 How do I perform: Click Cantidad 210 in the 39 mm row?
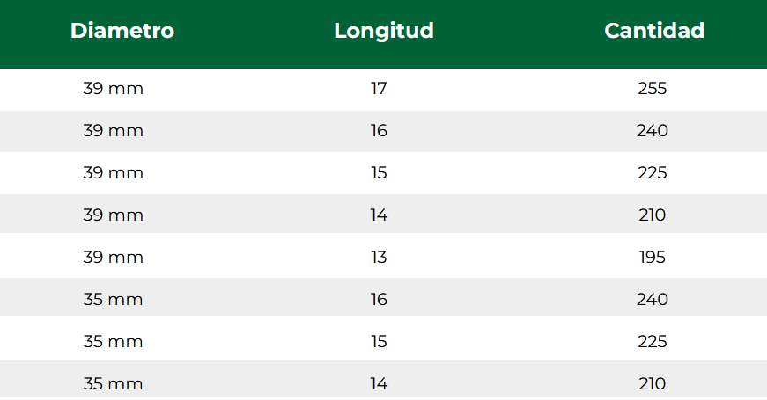coord(653,215)
